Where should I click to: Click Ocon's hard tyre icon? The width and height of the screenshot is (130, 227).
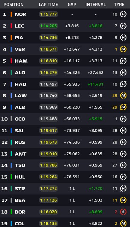123,119
